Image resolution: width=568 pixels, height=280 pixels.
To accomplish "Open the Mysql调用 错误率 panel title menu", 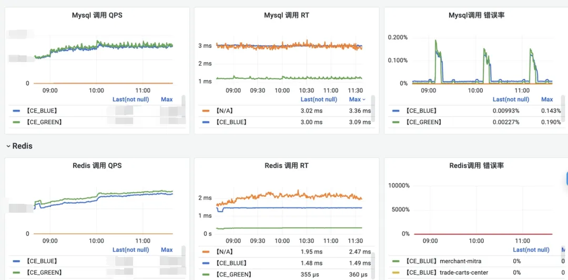I will click(x=476, y=15).
